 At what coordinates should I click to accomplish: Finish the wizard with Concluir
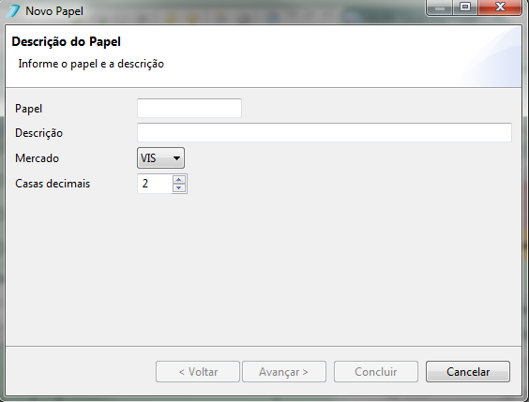coord(376,372)
